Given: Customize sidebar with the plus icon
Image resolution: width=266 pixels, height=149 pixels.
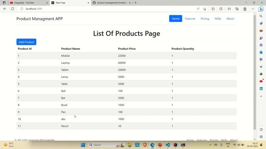Looking at the screenshot, I should click(x=261, y=96).
